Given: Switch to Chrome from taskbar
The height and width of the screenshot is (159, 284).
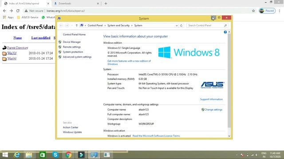Looking at the screenshot, I should 68,155.
